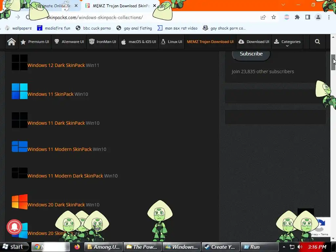Open the profile avatar icon
This screenshot has width=336, height=252.
[318, 17]
